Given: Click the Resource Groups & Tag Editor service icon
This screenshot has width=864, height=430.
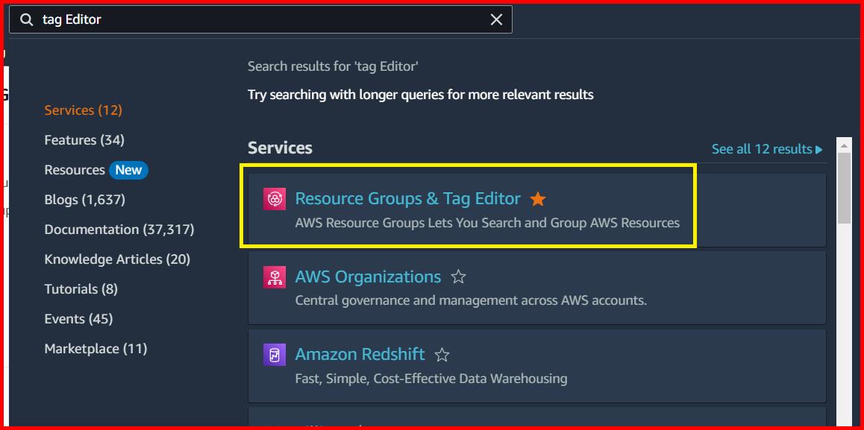Looking at the screenshot, I should point(275,198).
